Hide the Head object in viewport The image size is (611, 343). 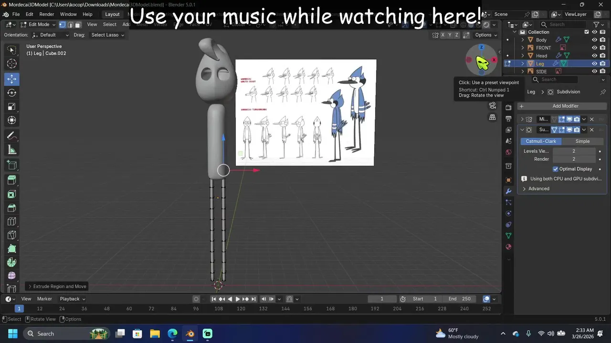point(595,56)
